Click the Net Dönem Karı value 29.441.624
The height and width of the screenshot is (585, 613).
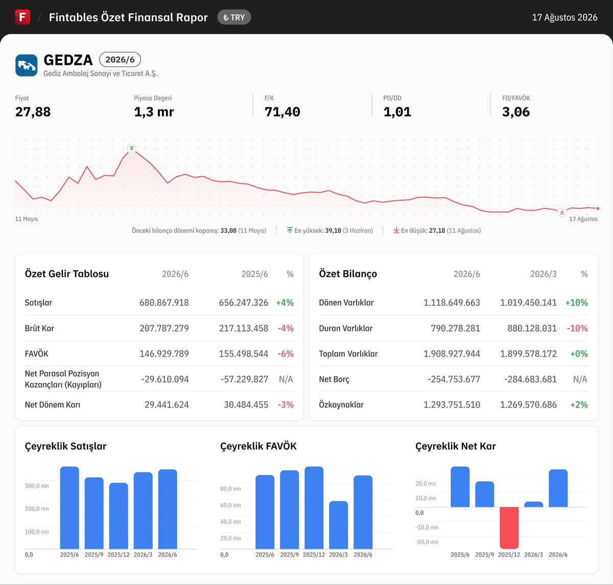tap(167, 405)
